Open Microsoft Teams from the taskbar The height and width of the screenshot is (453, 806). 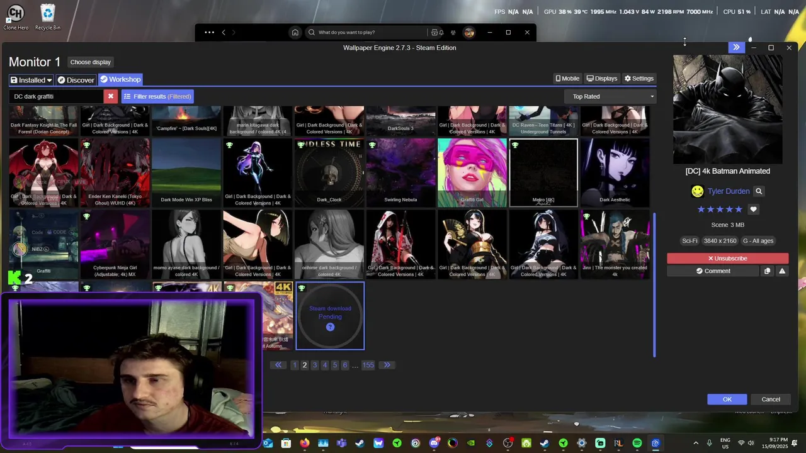tap(341, 443)
